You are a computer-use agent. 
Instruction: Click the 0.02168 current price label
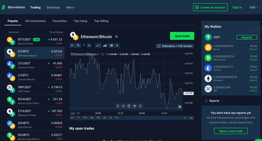(x=188, y=93)
